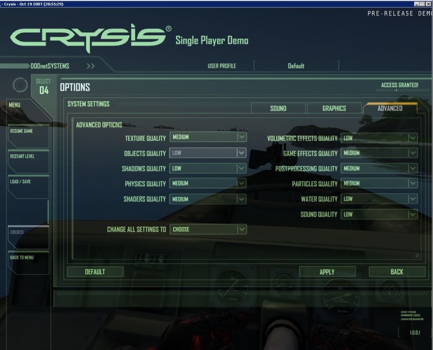The image size is (433, 350).
Task: Click the Crysis logo
Action: click(x=91, y=38)
